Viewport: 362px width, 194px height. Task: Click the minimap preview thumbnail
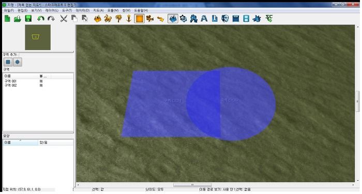click(38, 37)
